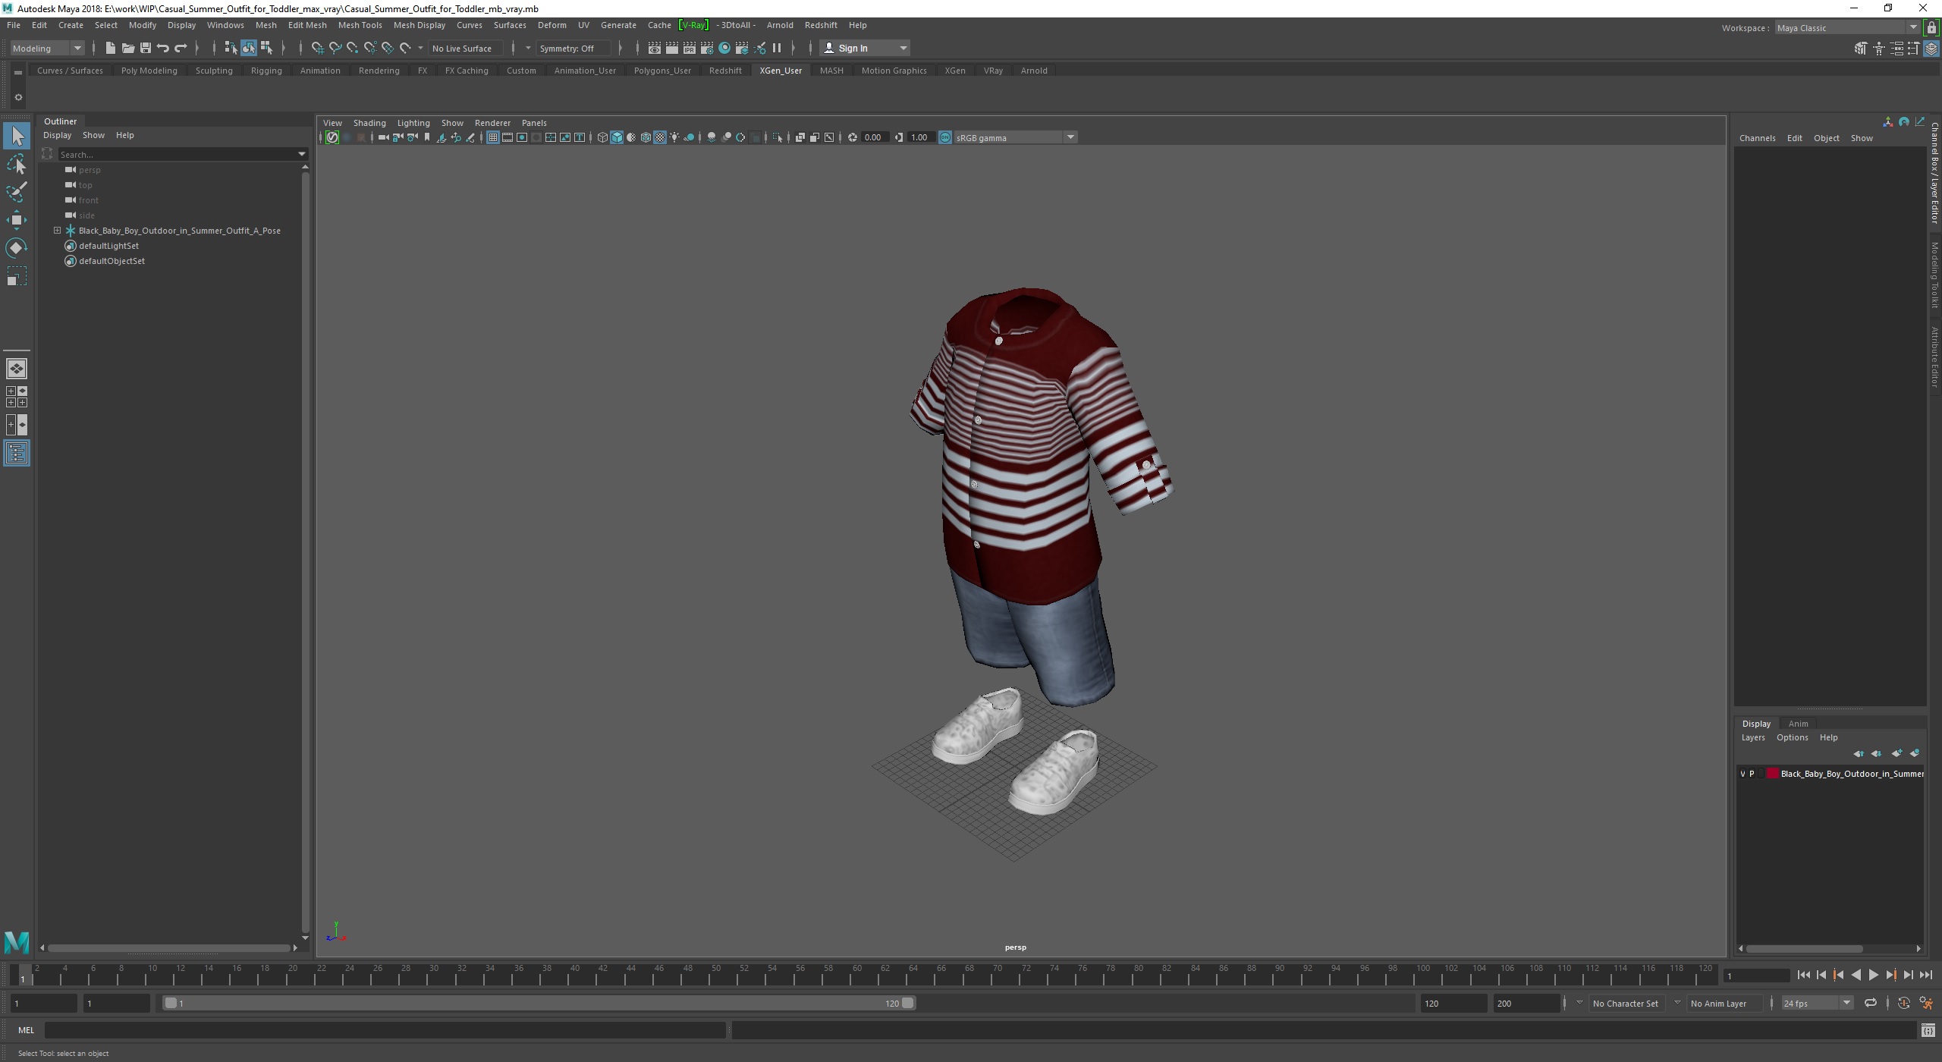Click the MEL script language button
Image resolution: width=1942 pixels, height=1062 pixels.
[26, 1030]
